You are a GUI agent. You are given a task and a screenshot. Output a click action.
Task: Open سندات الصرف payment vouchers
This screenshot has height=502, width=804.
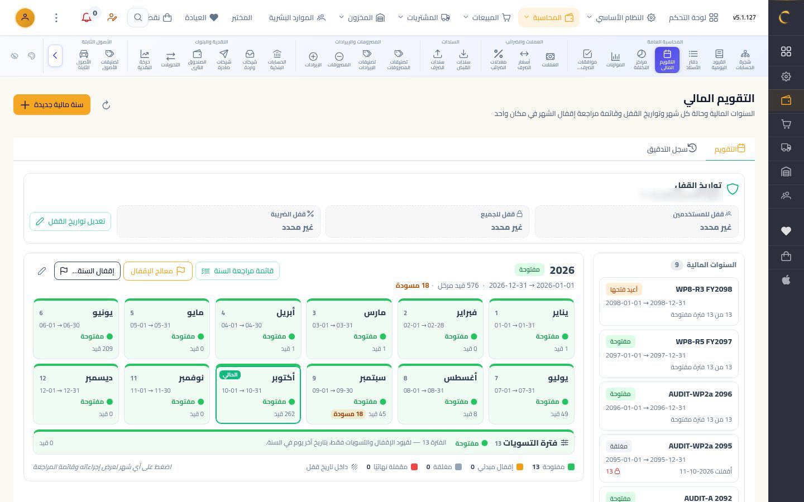tap(438, 60)
